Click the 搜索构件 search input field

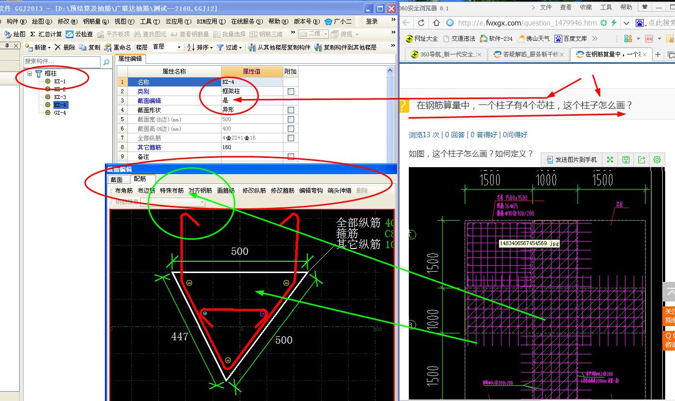pyautogui.click(x=62, y=62)
